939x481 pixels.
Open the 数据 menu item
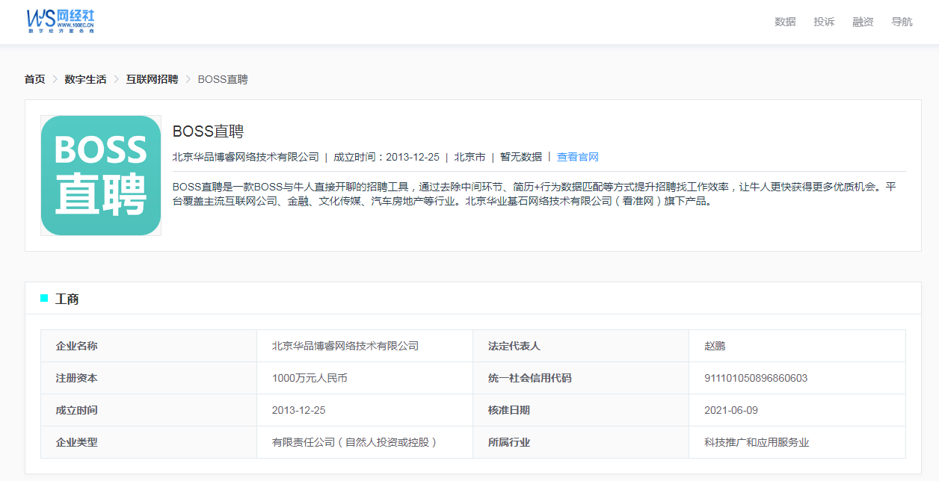(783, 22)
